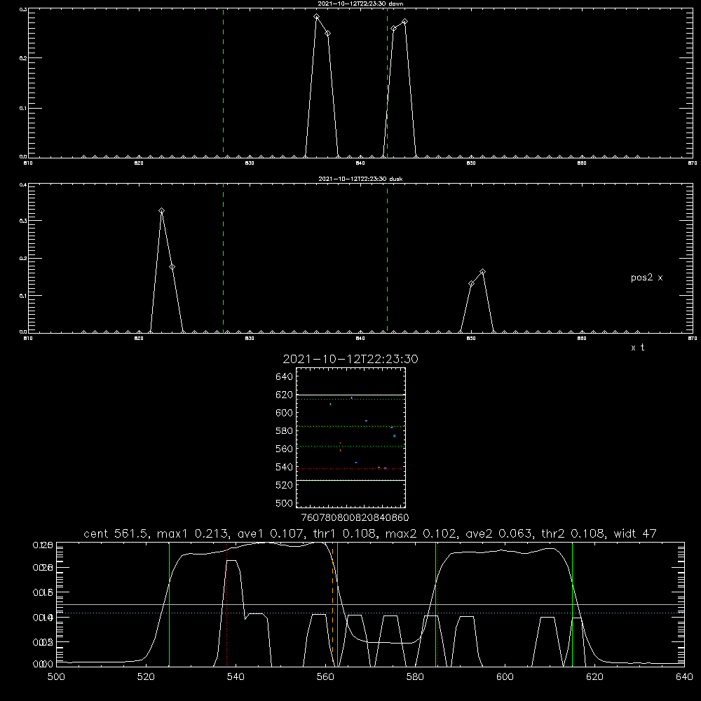Click left green dashed line in dawn plot

click(223, 83)
